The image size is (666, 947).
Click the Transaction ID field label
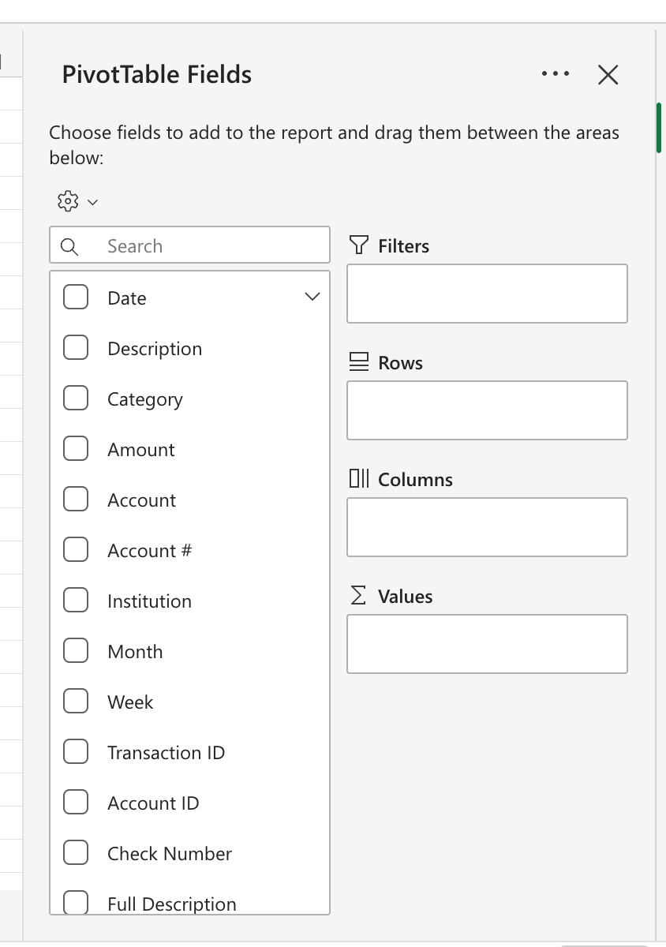[x=166, y=753]
